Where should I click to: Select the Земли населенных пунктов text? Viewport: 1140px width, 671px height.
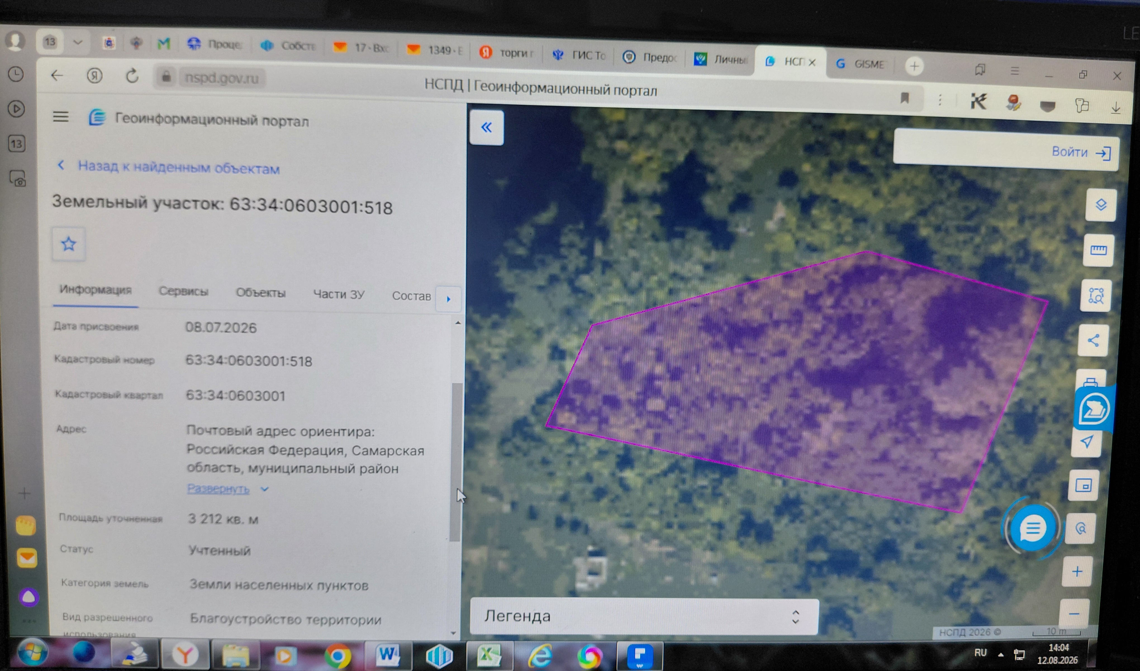[279, 585]
